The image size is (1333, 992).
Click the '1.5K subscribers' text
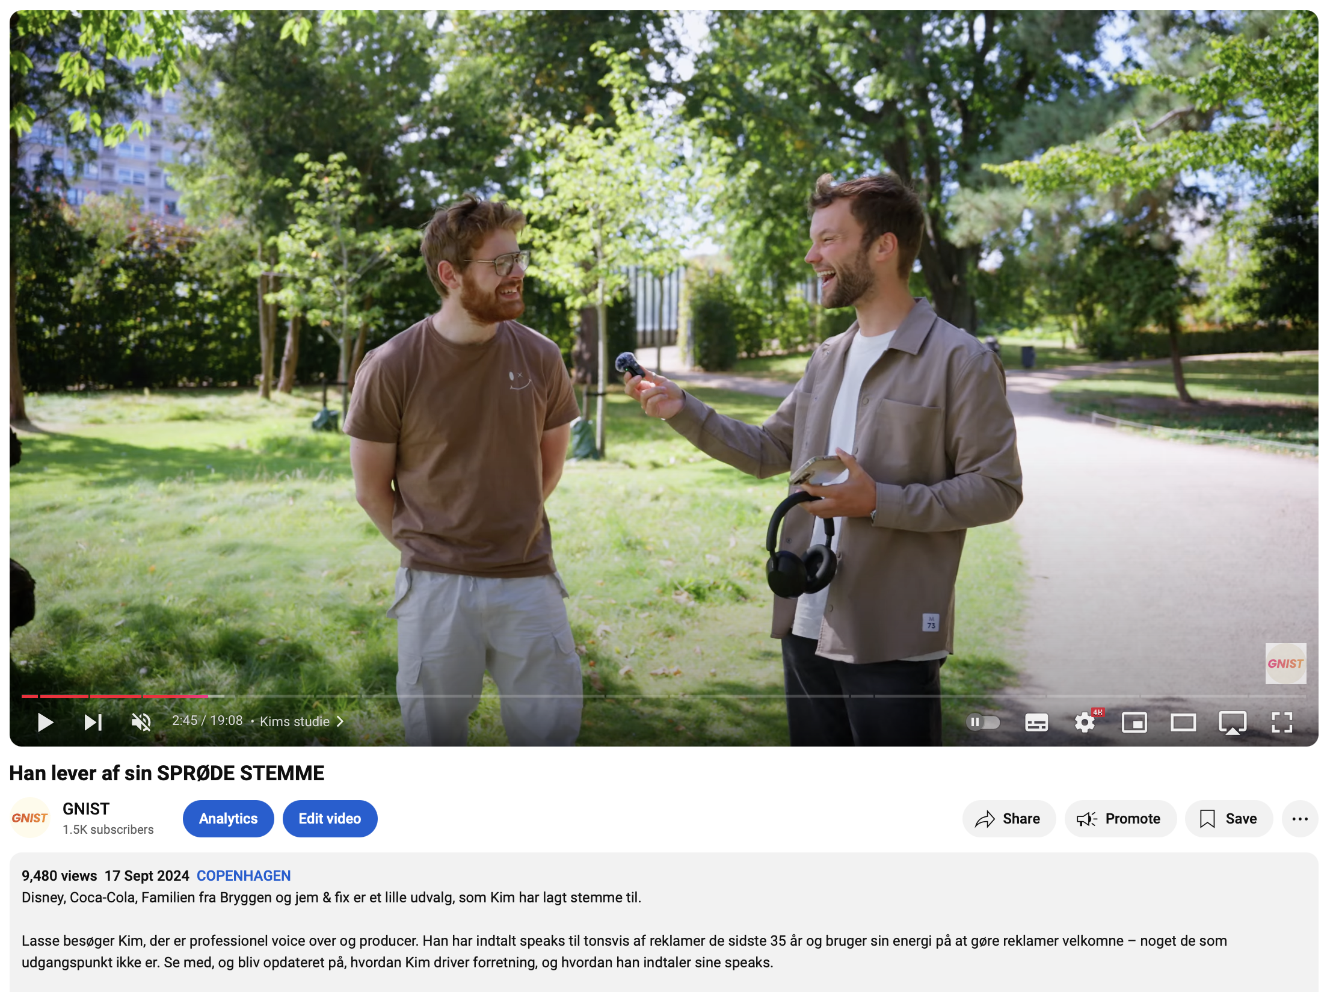[108, 830]
